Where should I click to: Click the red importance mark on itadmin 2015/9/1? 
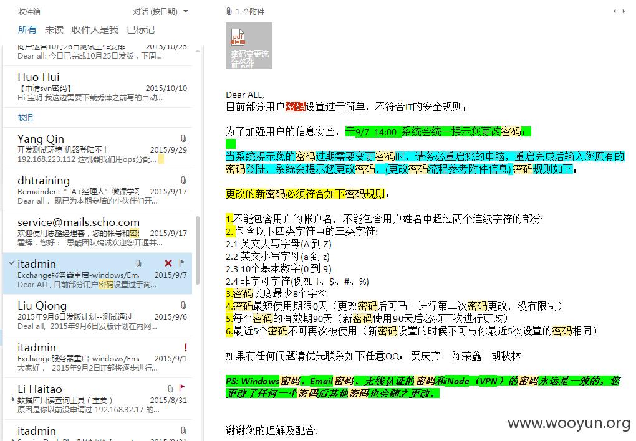(x=185, y=348)
